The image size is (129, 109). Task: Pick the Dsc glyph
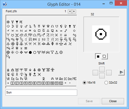[x=70, y=79]
